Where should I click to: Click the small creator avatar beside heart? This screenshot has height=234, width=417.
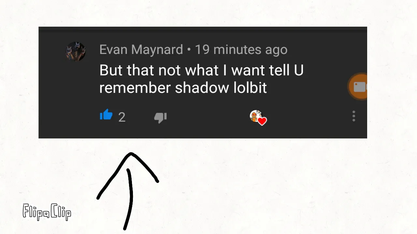coord(255,116)
